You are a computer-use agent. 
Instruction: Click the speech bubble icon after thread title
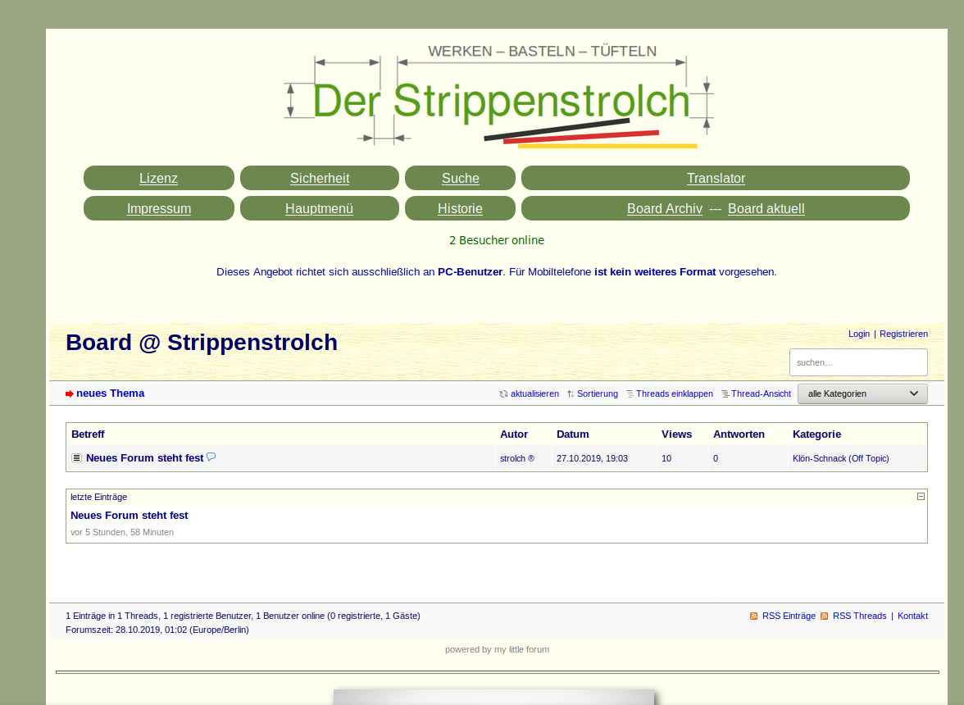(x=211, y=457)
